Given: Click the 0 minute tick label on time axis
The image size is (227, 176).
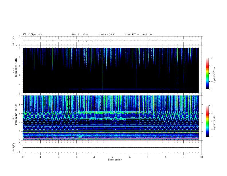Looking at the screenshot, I should pos(23,157).
